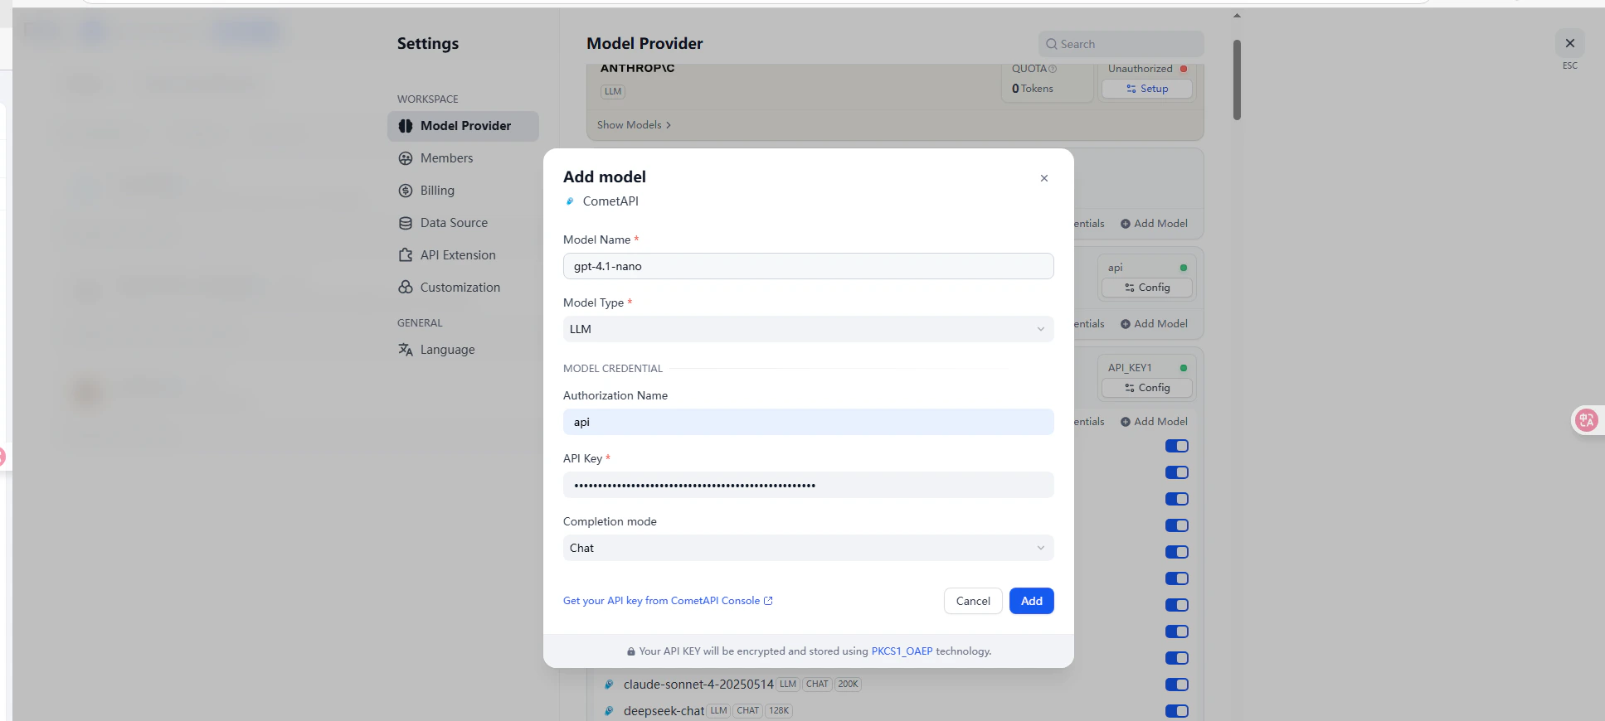Expand the Model Type dropdown

click(x=808, y=329)
